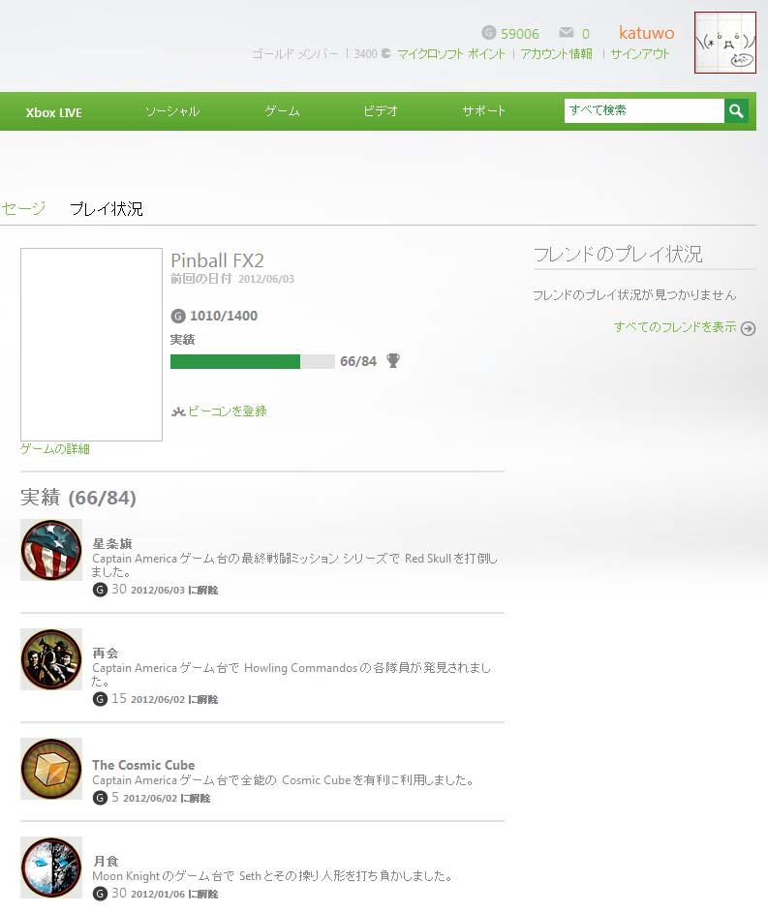This screenshot has width=768, height=913.
Task: Click the ビーコンを登録 link
Action: [x=227, y=411]
